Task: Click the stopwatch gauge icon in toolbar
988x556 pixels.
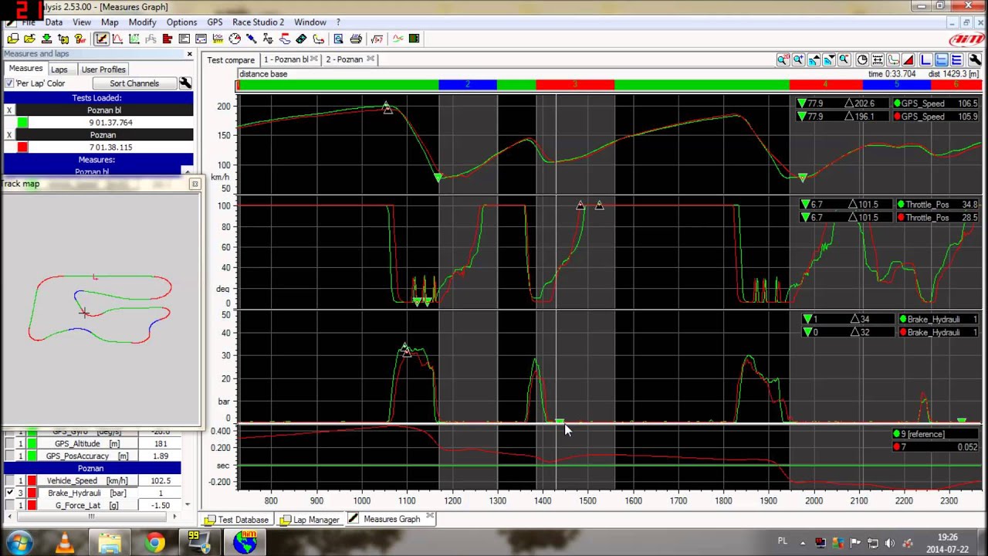Action: pos(235,39)
